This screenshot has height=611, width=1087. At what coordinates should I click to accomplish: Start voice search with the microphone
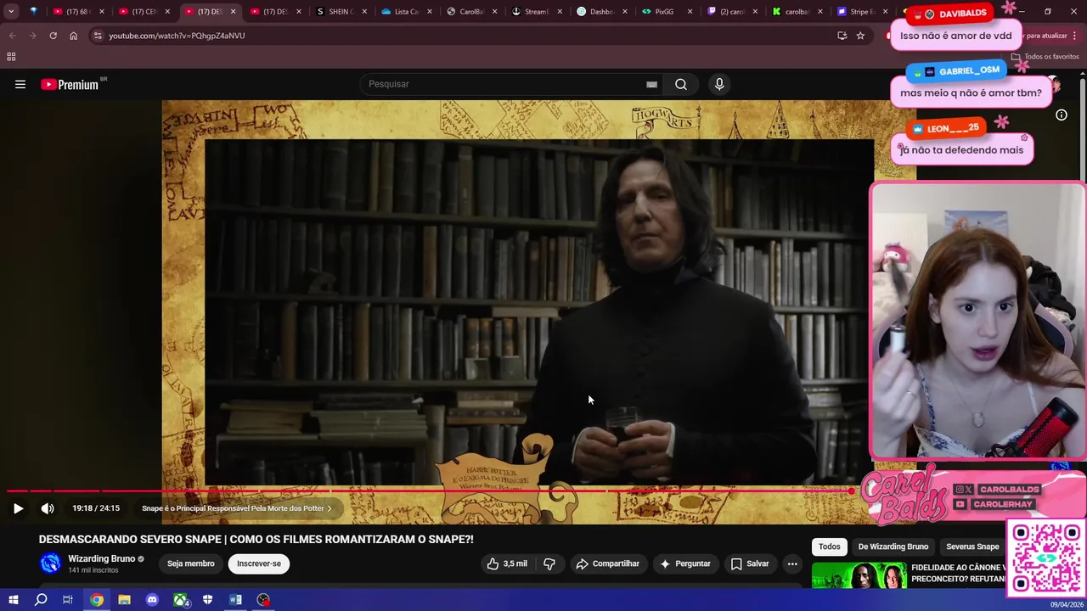[x=719, y=84]
